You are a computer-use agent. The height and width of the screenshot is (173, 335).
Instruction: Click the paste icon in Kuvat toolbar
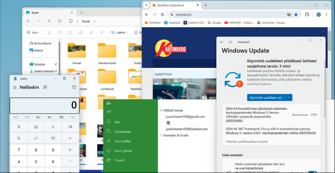(70, 33)
